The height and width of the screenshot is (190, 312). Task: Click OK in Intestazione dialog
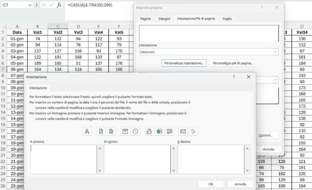(x=211, y=184)
